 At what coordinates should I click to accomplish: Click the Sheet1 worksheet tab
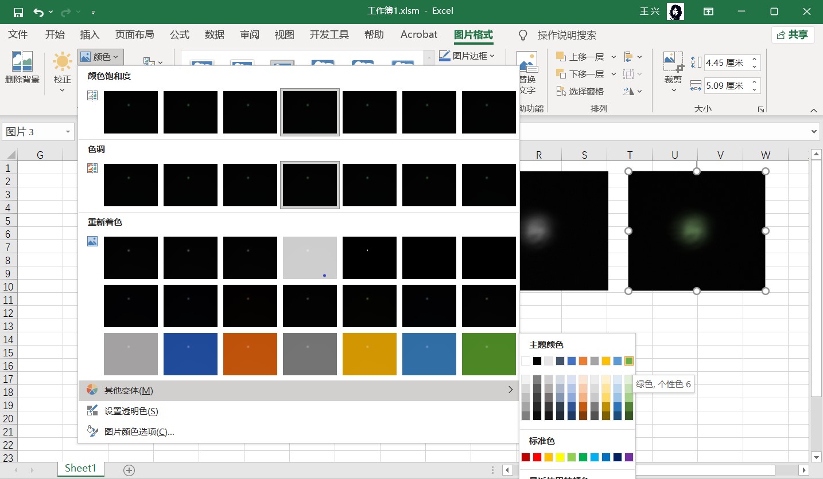80,469
